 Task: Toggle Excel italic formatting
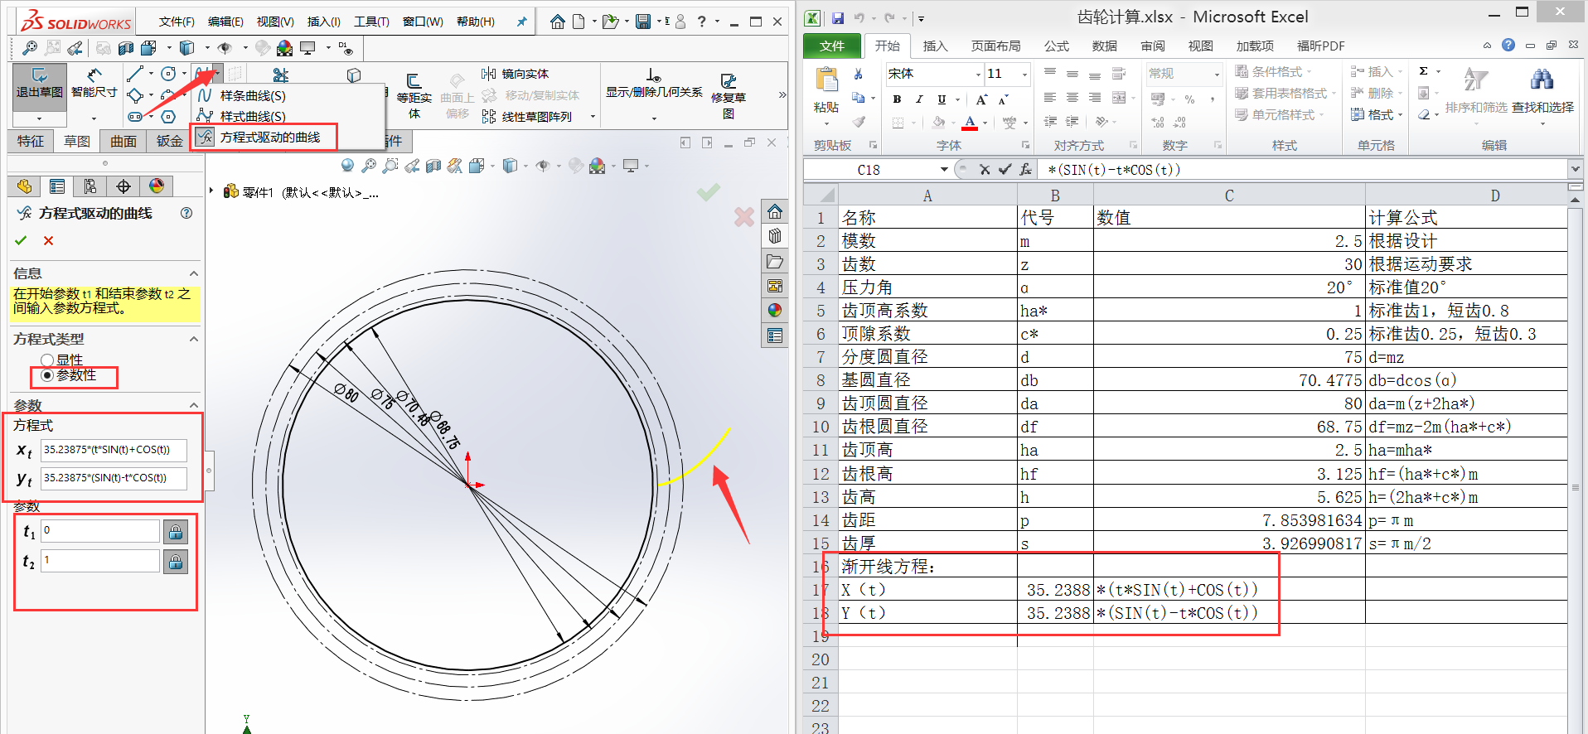click(x=919, y=99)
